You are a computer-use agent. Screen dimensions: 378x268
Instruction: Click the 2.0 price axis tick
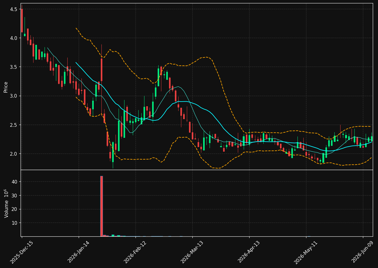click(14, 153)
